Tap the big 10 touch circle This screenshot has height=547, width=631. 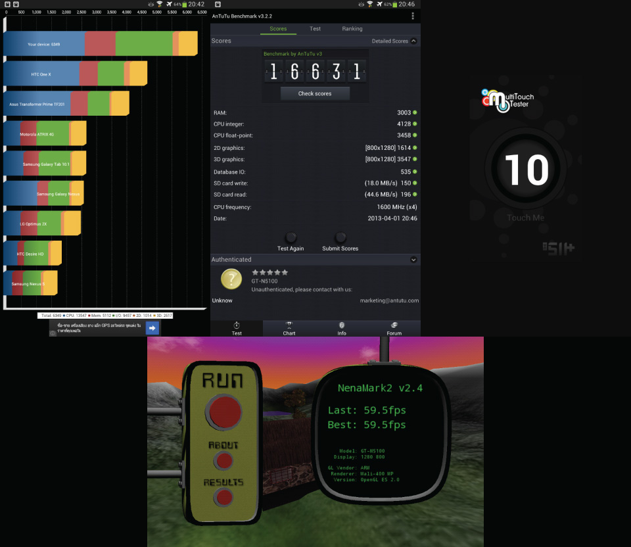(526, 169)
